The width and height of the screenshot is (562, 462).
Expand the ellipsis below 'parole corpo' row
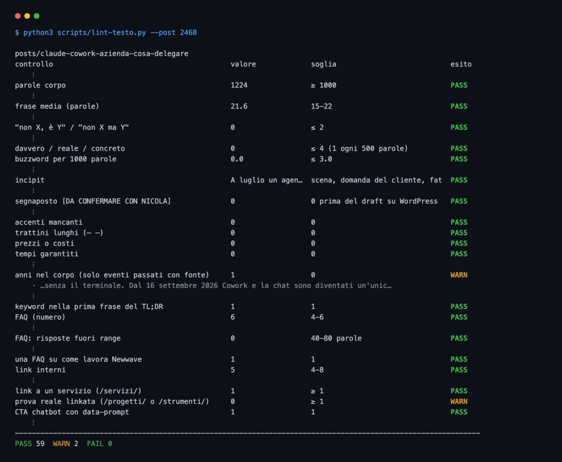[x=33, y=96]
